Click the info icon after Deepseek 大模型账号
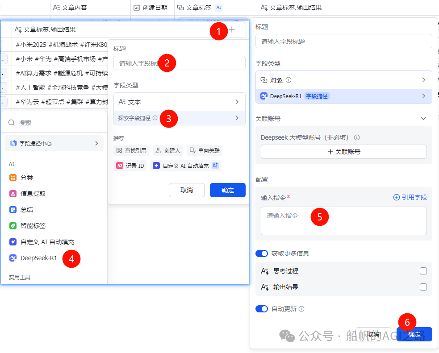Image resolution: width=439 pixels, height=353 pixels. tap(357, 137)
